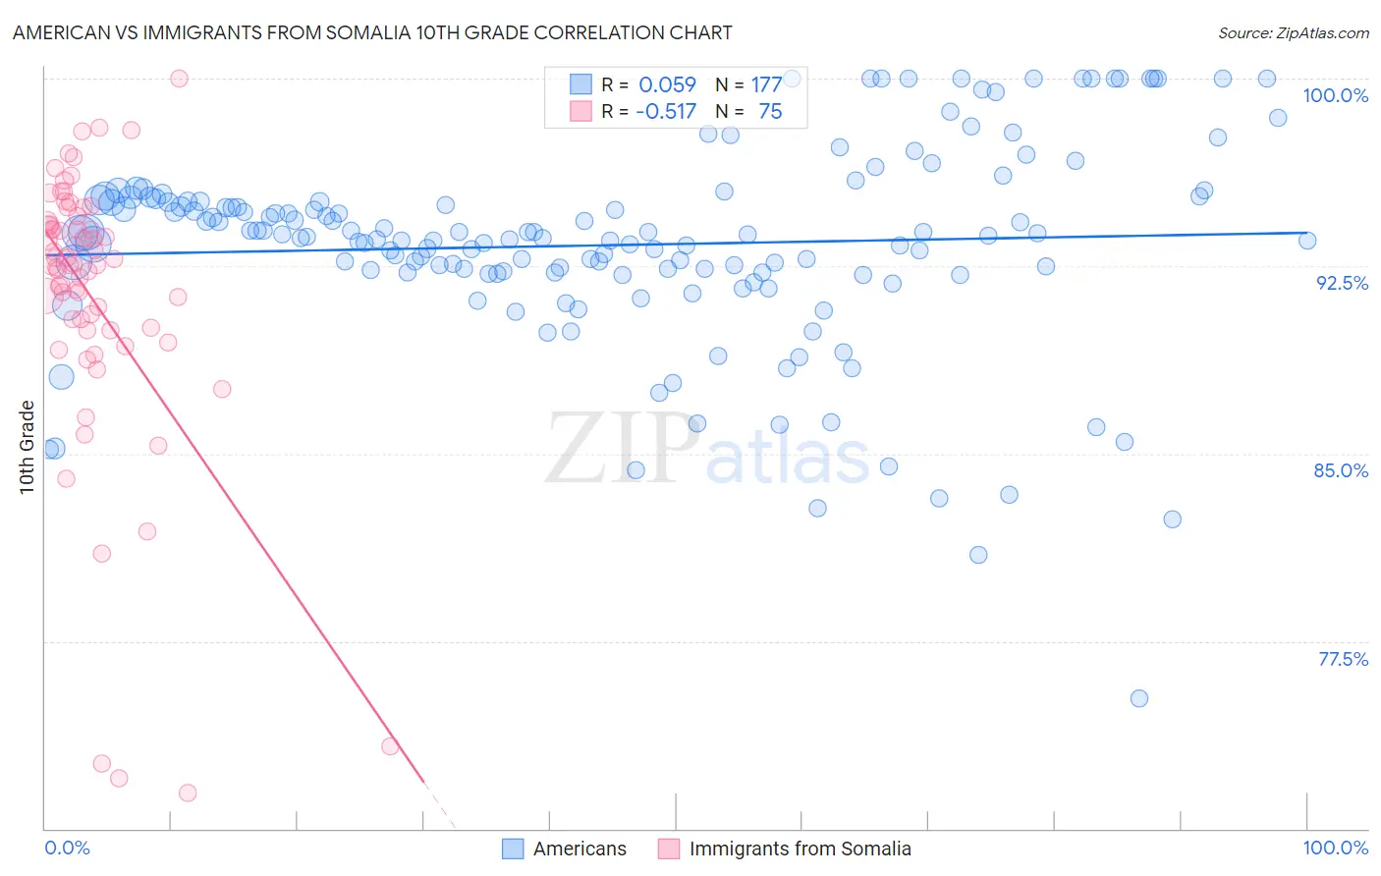The height and width of the screenshot is (876, 1381).
Task: Click the 92.5% y-axis tick label
Action: click(x=1342, y=283)
